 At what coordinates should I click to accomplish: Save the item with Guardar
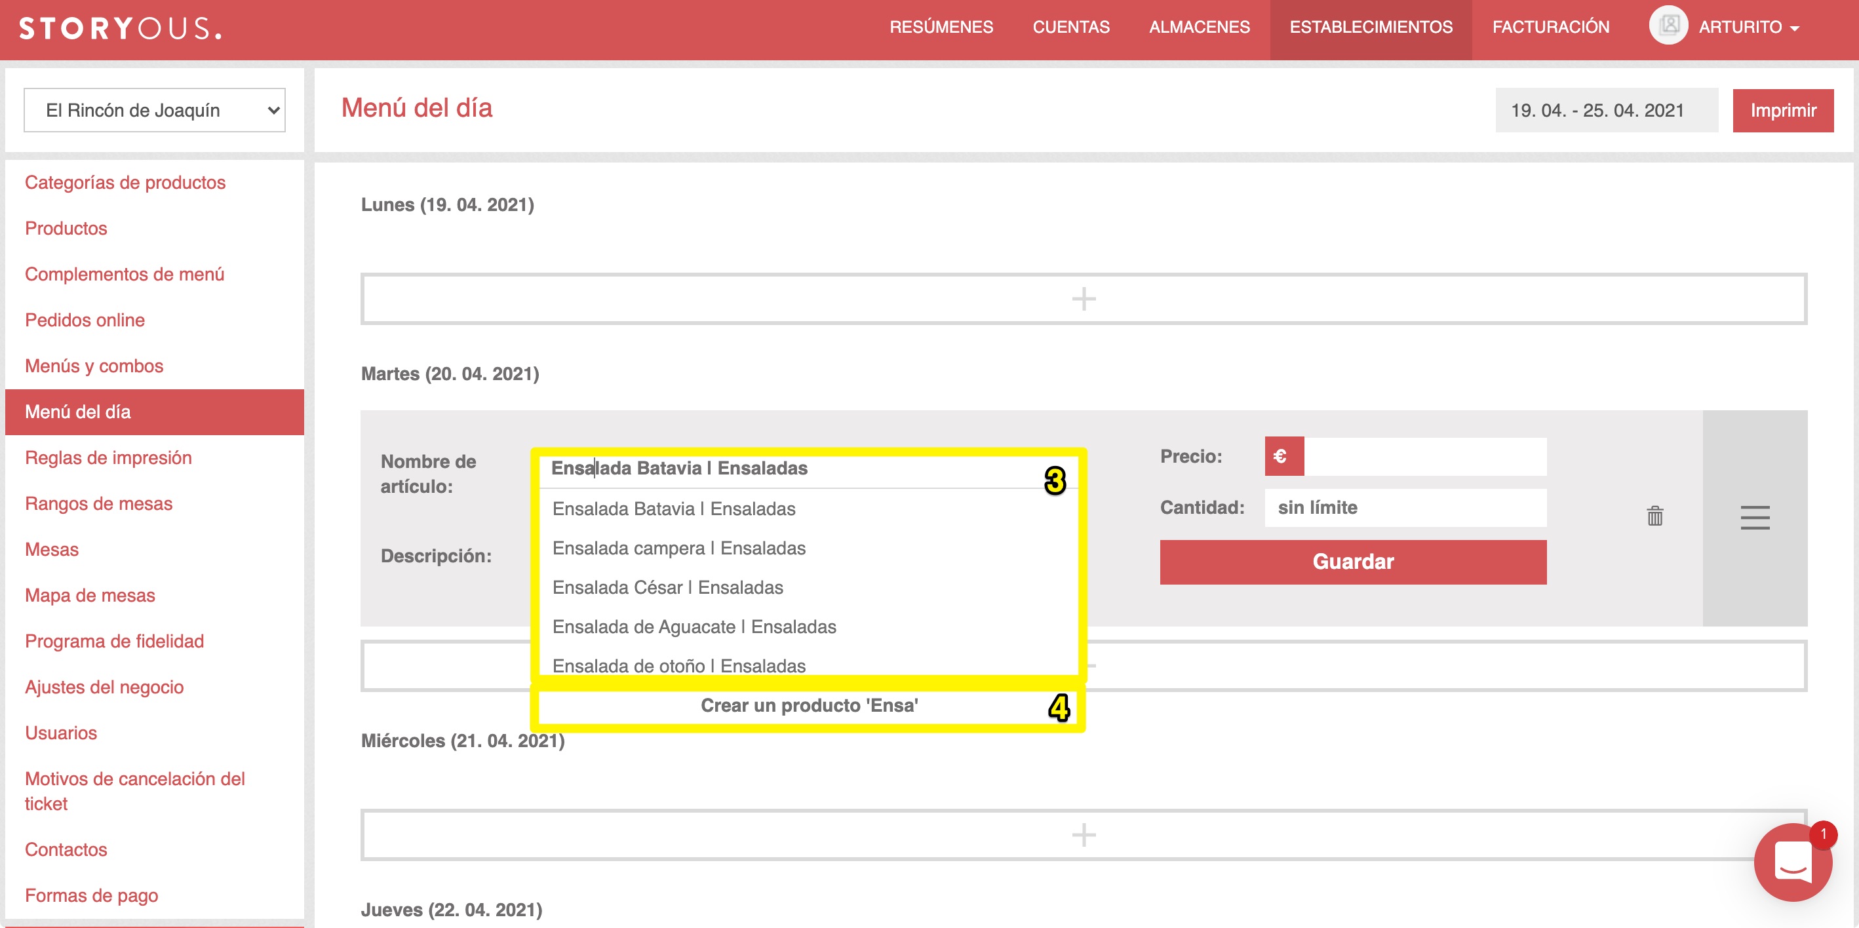click(1352, 562)
